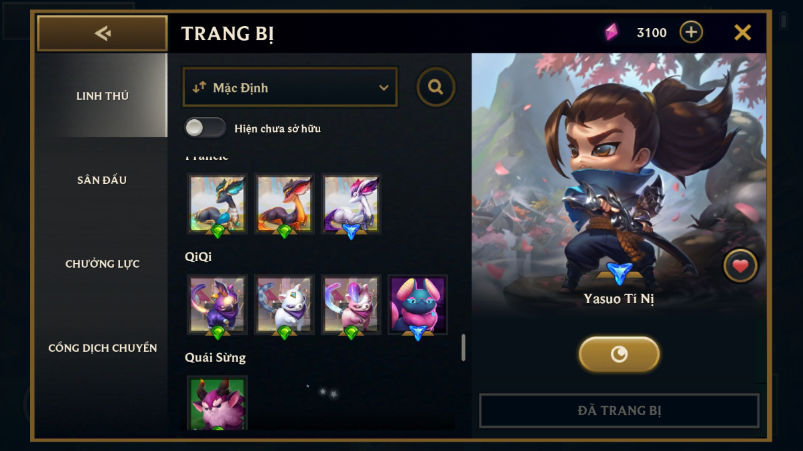Favorite Yasuo Tí Nị with the heart icon

[x=740, y=266]
